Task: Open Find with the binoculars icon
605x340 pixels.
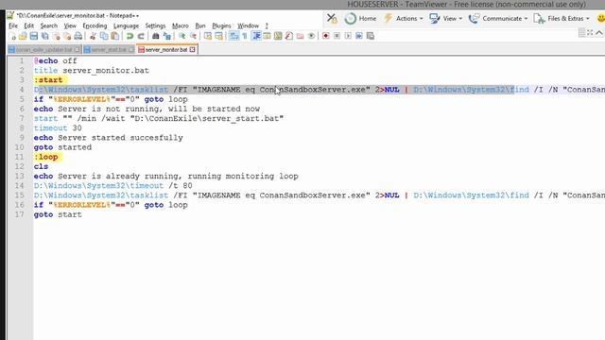Action: click(155, 36)
